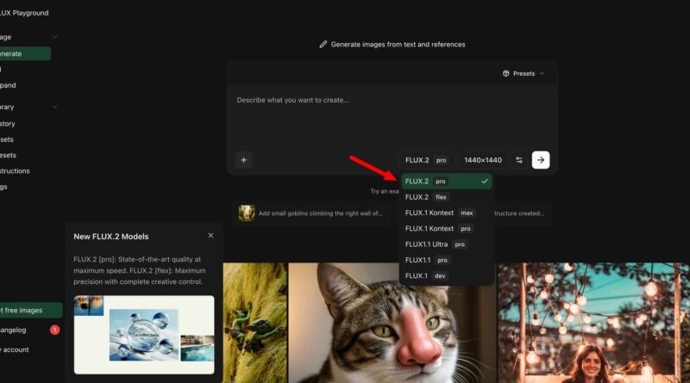Open the cat with big nose image
This screenshot has width=690, height=383.
click(392, 323)
